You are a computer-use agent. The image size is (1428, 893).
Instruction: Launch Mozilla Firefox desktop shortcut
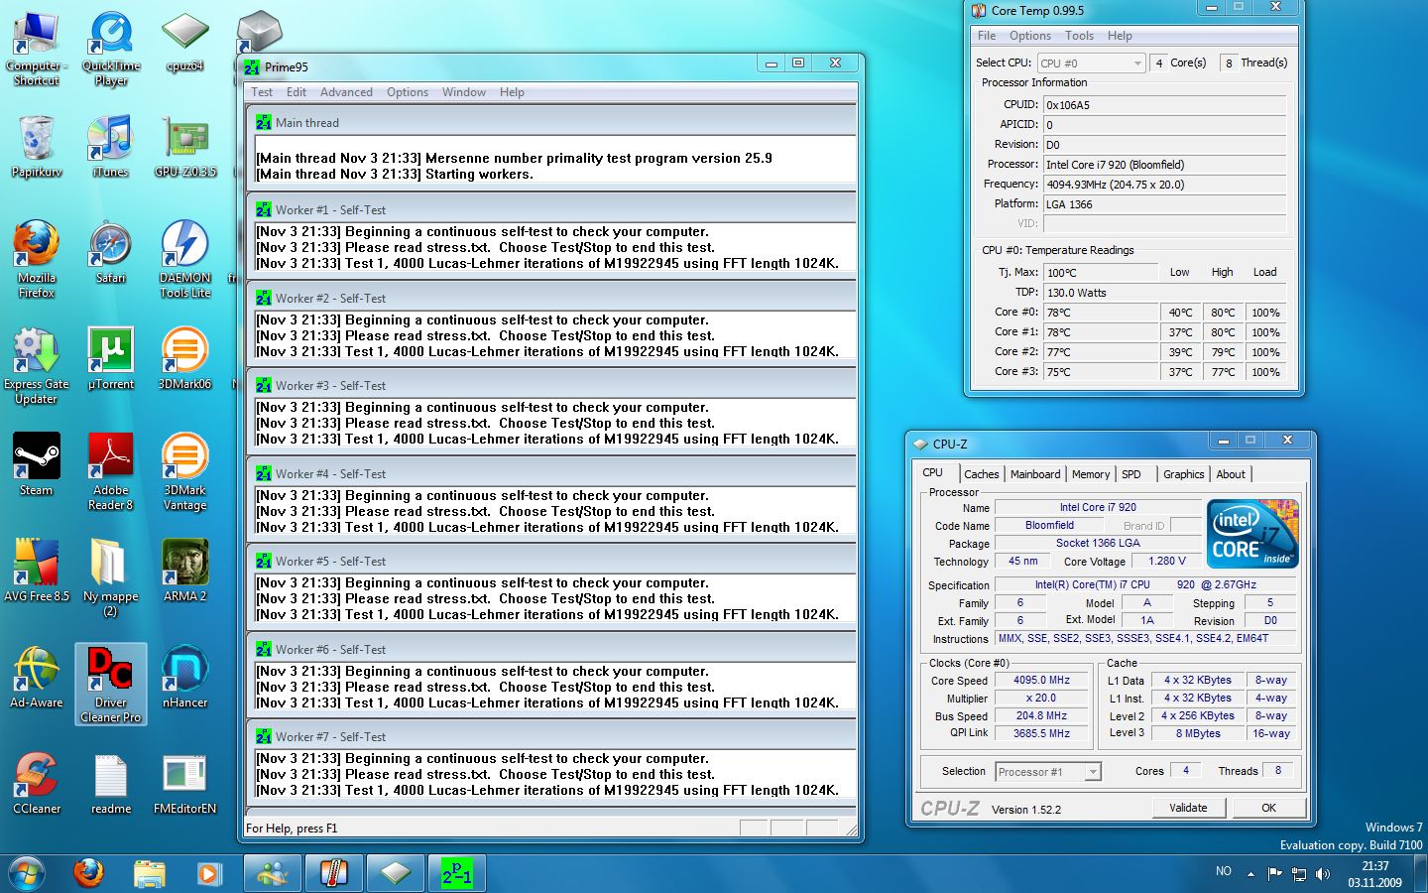pyautogui.click(x=37, y=259)
